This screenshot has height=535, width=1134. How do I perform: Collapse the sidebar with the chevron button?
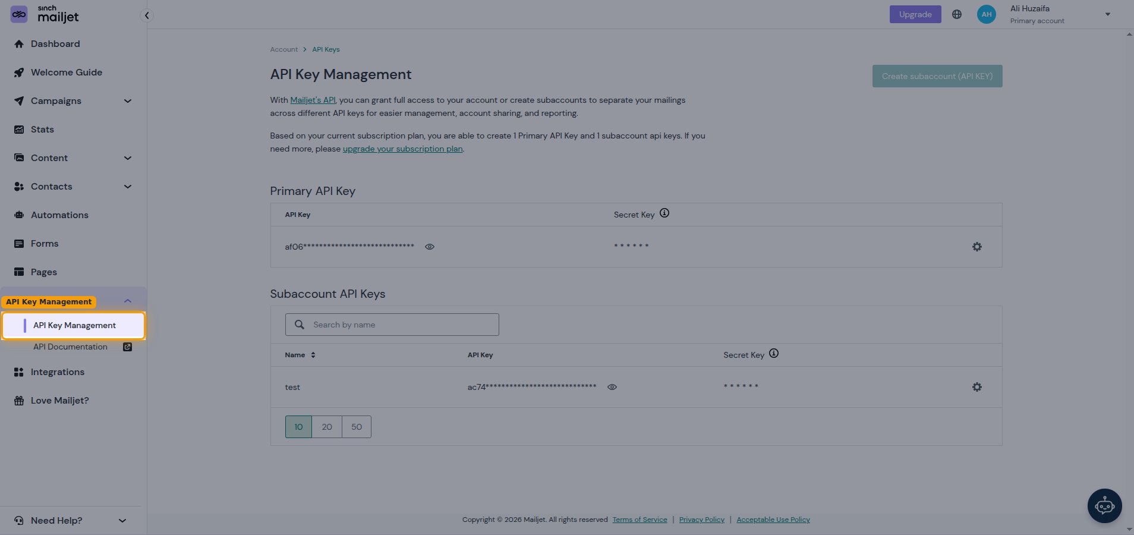tap(146, 15)
